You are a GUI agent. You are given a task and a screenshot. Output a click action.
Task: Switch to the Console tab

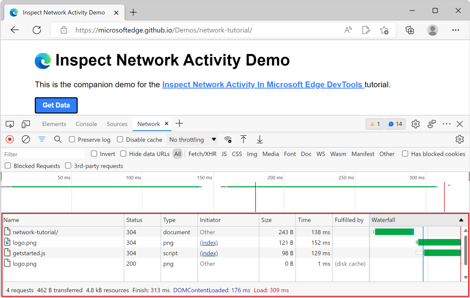(86, 124)
